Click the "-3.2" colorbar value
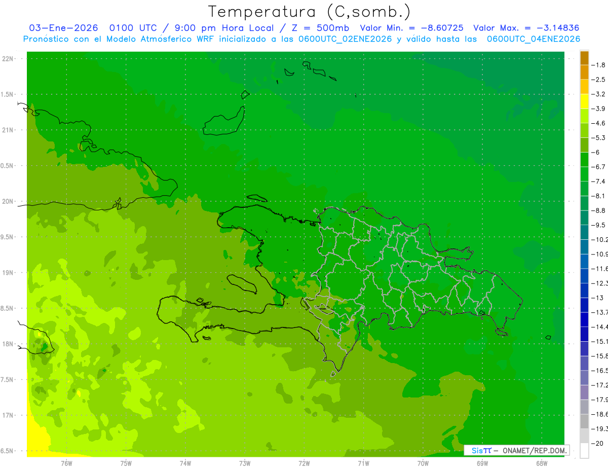 [x=599, y=94]
